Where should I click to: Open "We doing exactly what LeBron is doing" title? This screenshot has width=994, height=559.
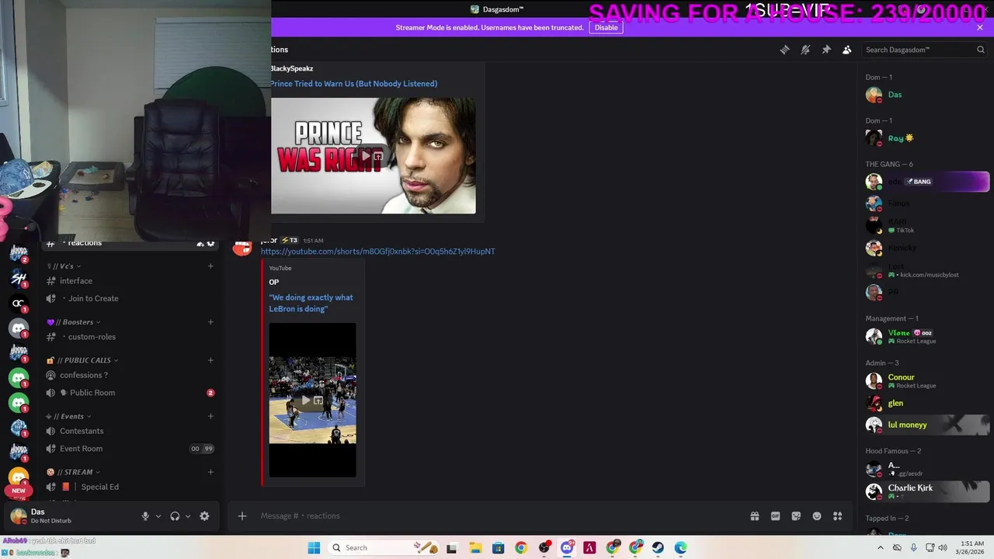(311, 303)
